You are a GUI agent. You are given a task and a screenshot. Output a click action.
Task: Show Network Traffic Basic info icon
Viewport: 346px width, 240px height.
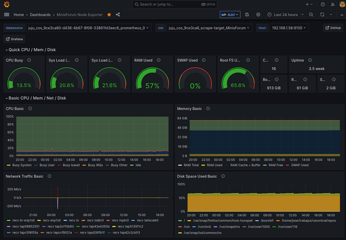tap(50, 176)
